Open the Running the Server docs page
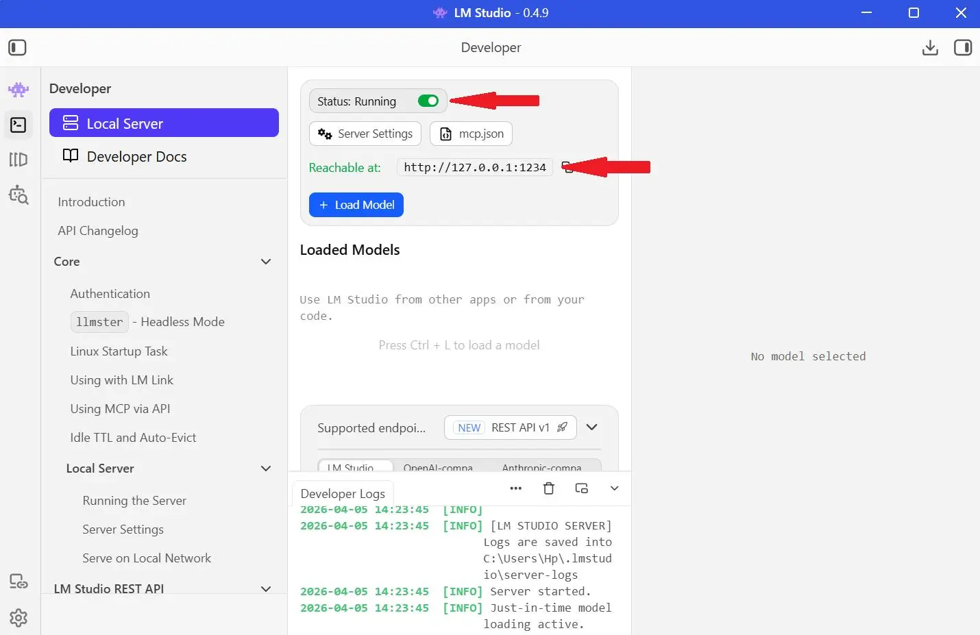Image resolution: width=980 pixels, height=635 pixels. click(134, 501)
